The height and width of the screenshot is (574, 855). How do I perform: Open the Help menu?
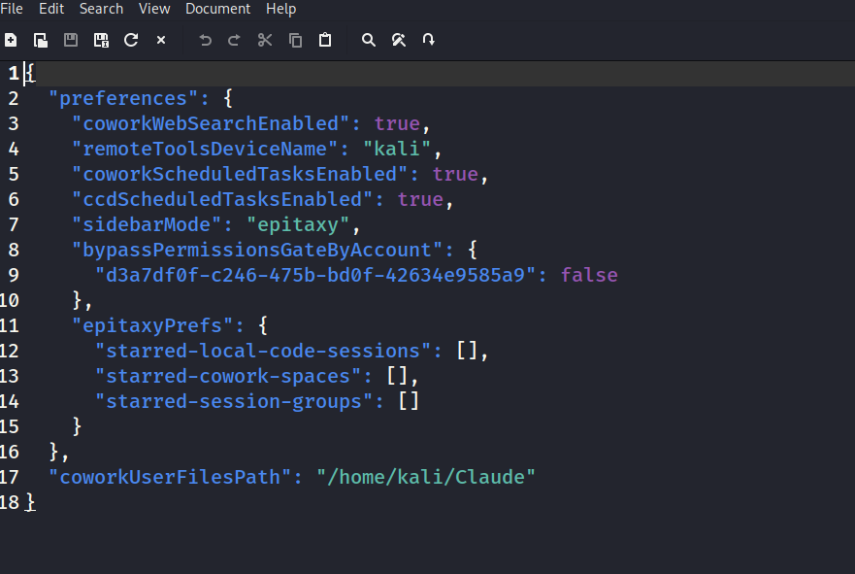[x=280, y=9]
